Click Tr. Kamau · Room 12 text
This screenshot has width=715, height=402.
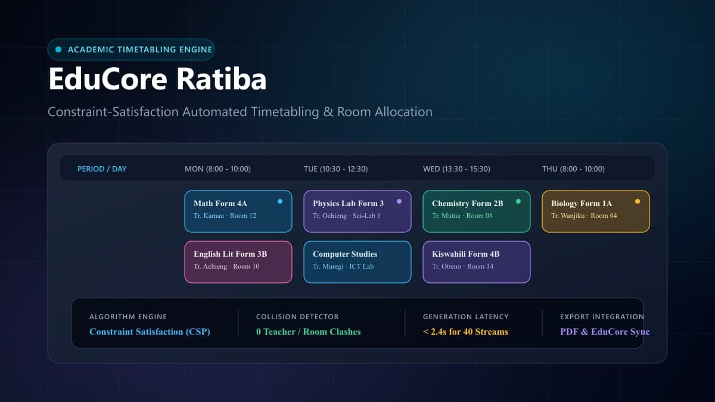(x=225, y=216)
